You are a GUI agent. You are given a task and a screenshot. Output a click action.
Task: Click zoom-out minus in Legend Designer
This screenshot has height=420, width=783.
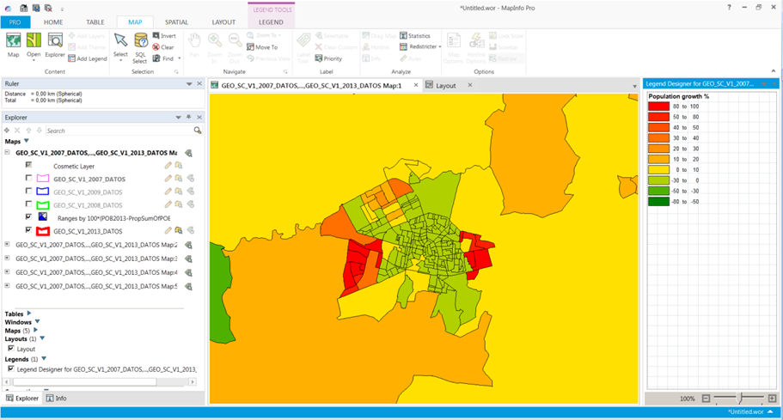click(x=706, y=399)
